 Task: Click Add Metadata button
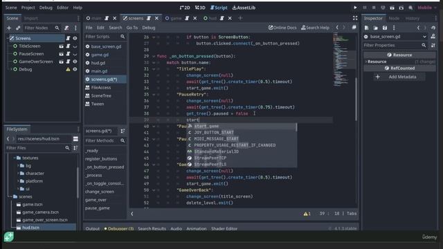[399, 77]
